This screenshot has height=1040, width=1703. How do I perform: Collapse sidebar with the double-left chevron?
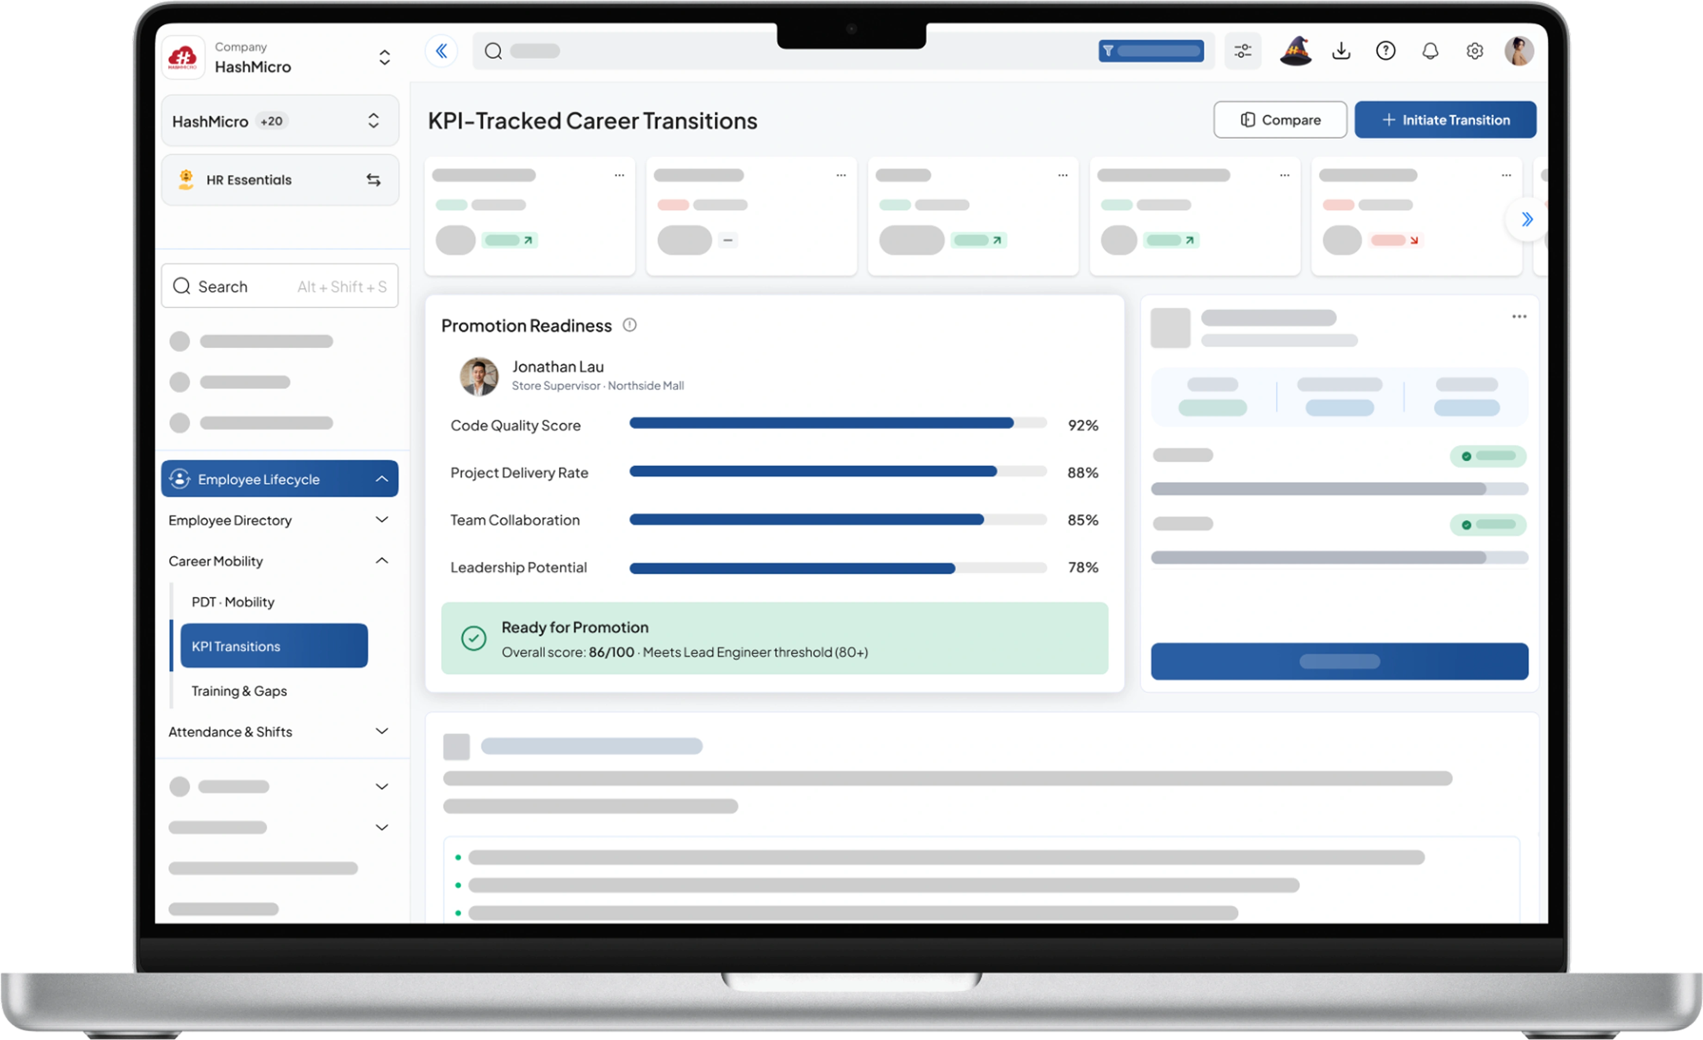[441, 50]
